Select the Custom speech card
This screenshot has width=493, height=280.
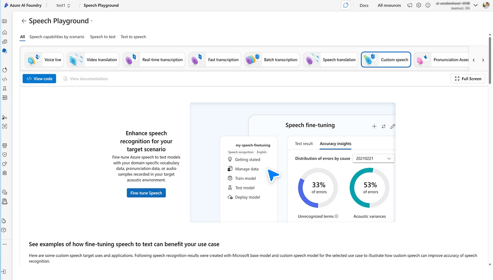pyautogui.click(x=386, y=60)
